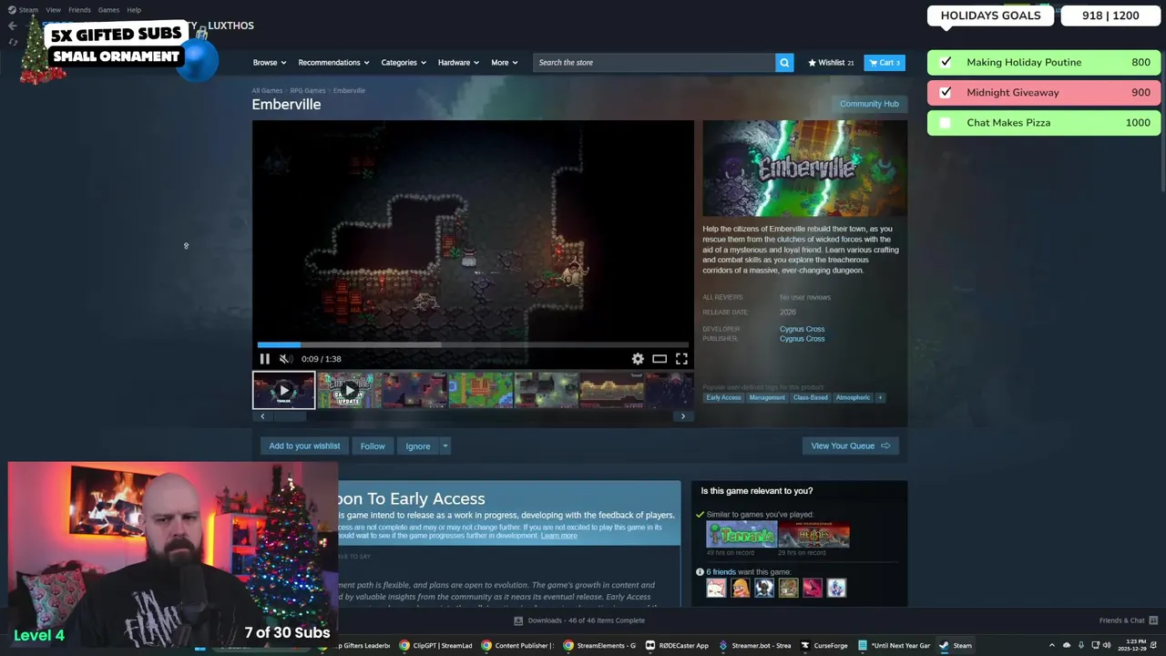Open Ignore button dropdown arrow
Image resolution: width=1166 pixels, height=656 pixels.
445,446
